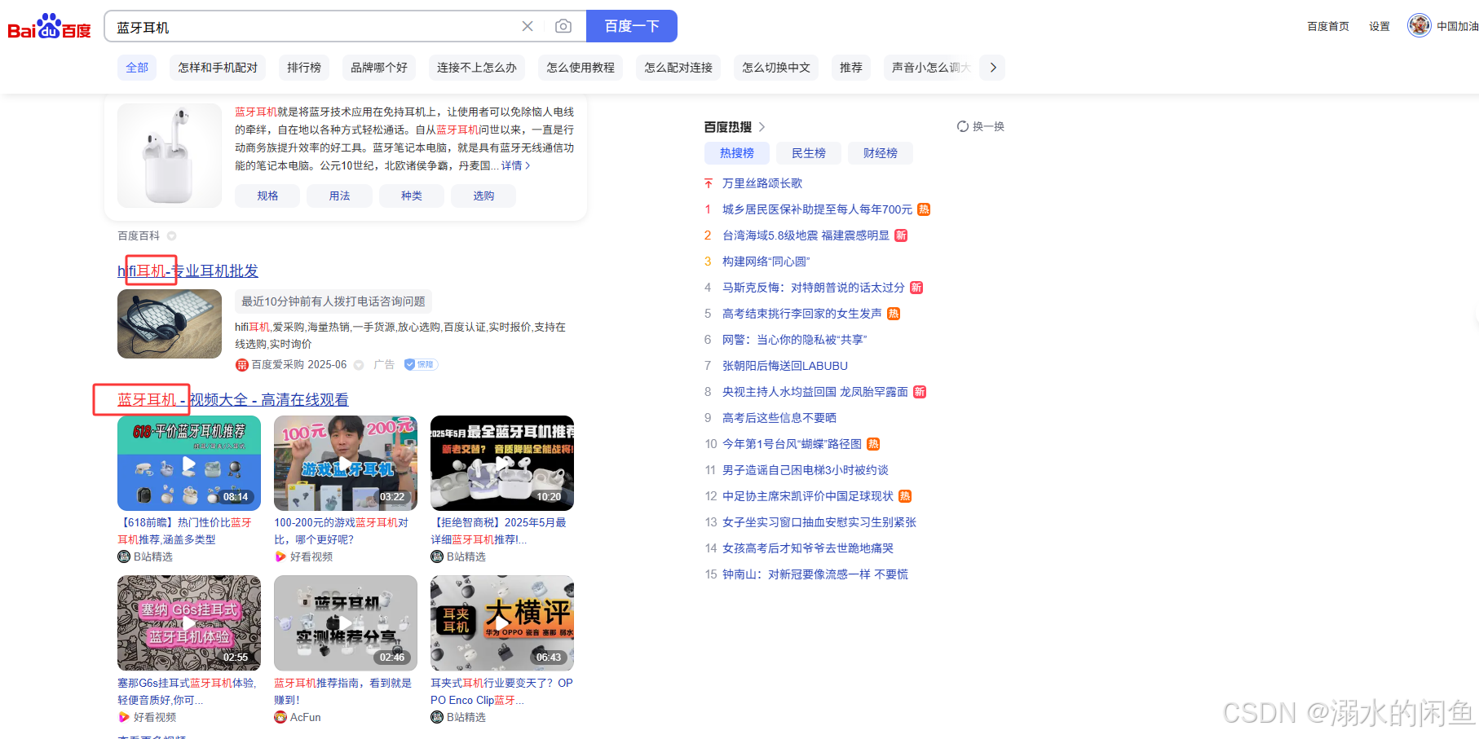Image resolution: width=1479 pixels, height=739 pixels.
Task: Open 蓝牙耳机 - 视频大全 result title
Action: click(233, 399)
